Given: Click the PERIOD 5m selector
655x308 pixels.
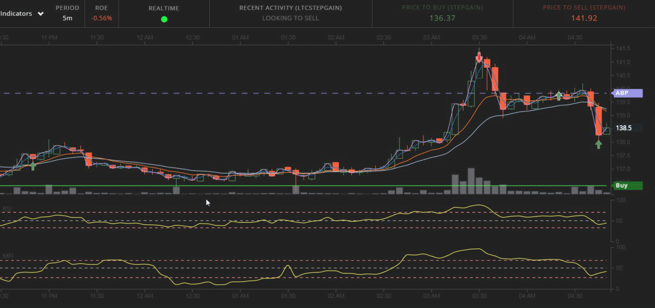Looking at the screenshot, I should click(67, 13).
